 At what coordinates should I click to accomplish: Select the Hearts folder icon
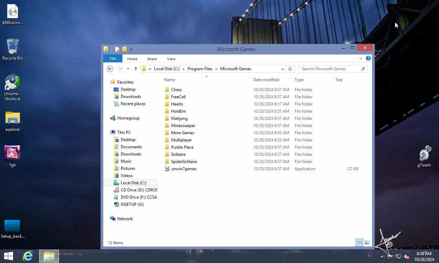167,104
